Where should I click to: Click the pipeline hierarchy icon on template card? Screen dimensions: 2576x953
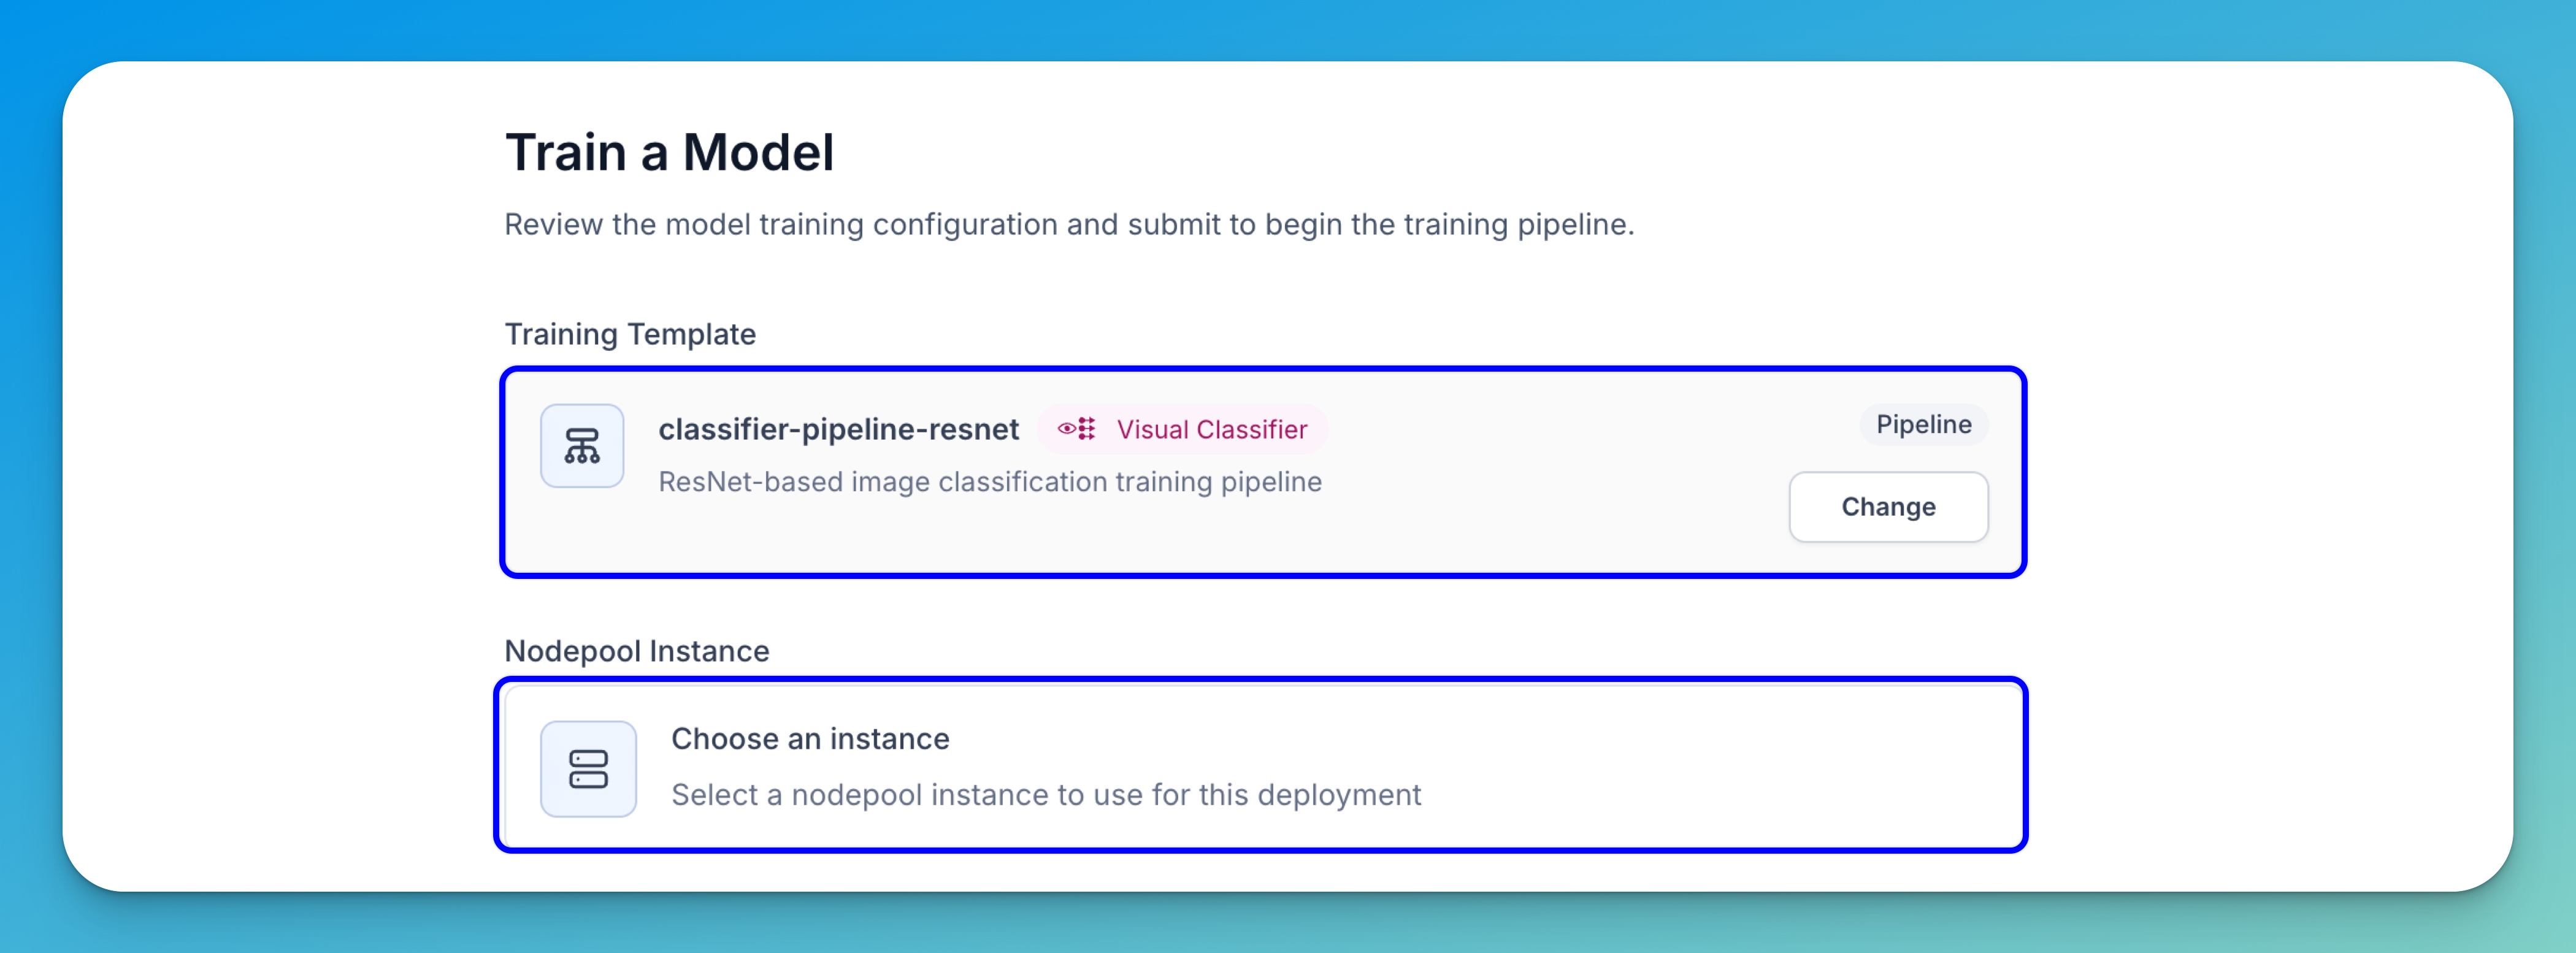click(x=582, y=446)
